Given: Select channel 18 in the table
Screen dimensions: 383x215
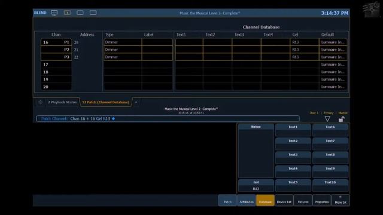Looking at the screenshot, I should point(56,72).
